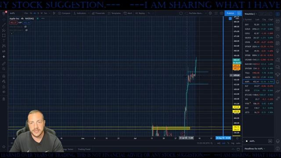Create an Alert from the toolbar
The image size is (281, 158).
coord(128,13)
